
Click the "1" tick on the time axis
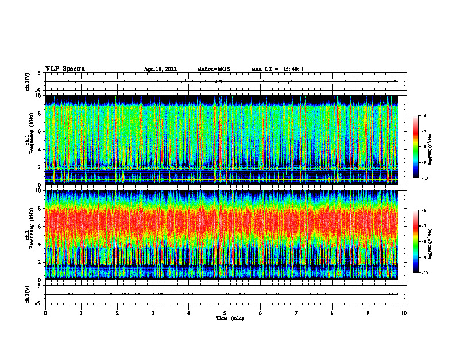[81, 313]
